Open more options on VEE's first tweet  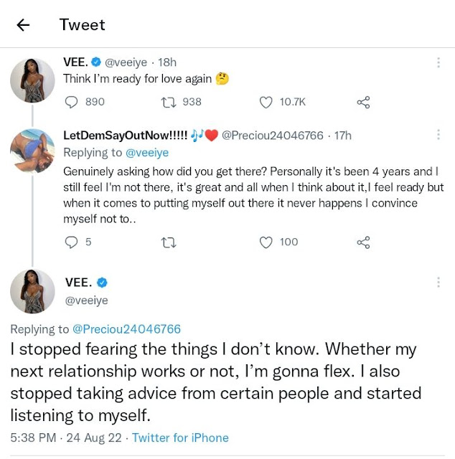(x=438, y=62)
